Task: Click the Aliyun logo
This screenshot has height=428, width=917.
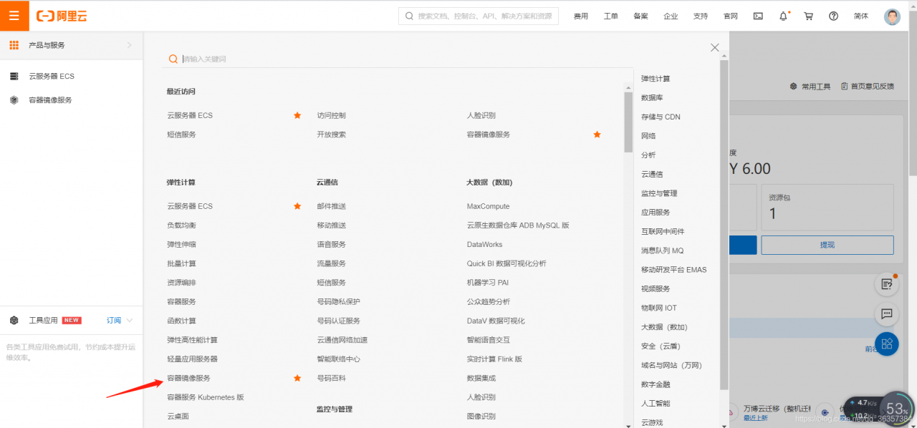Action: (x=61, y=15)
